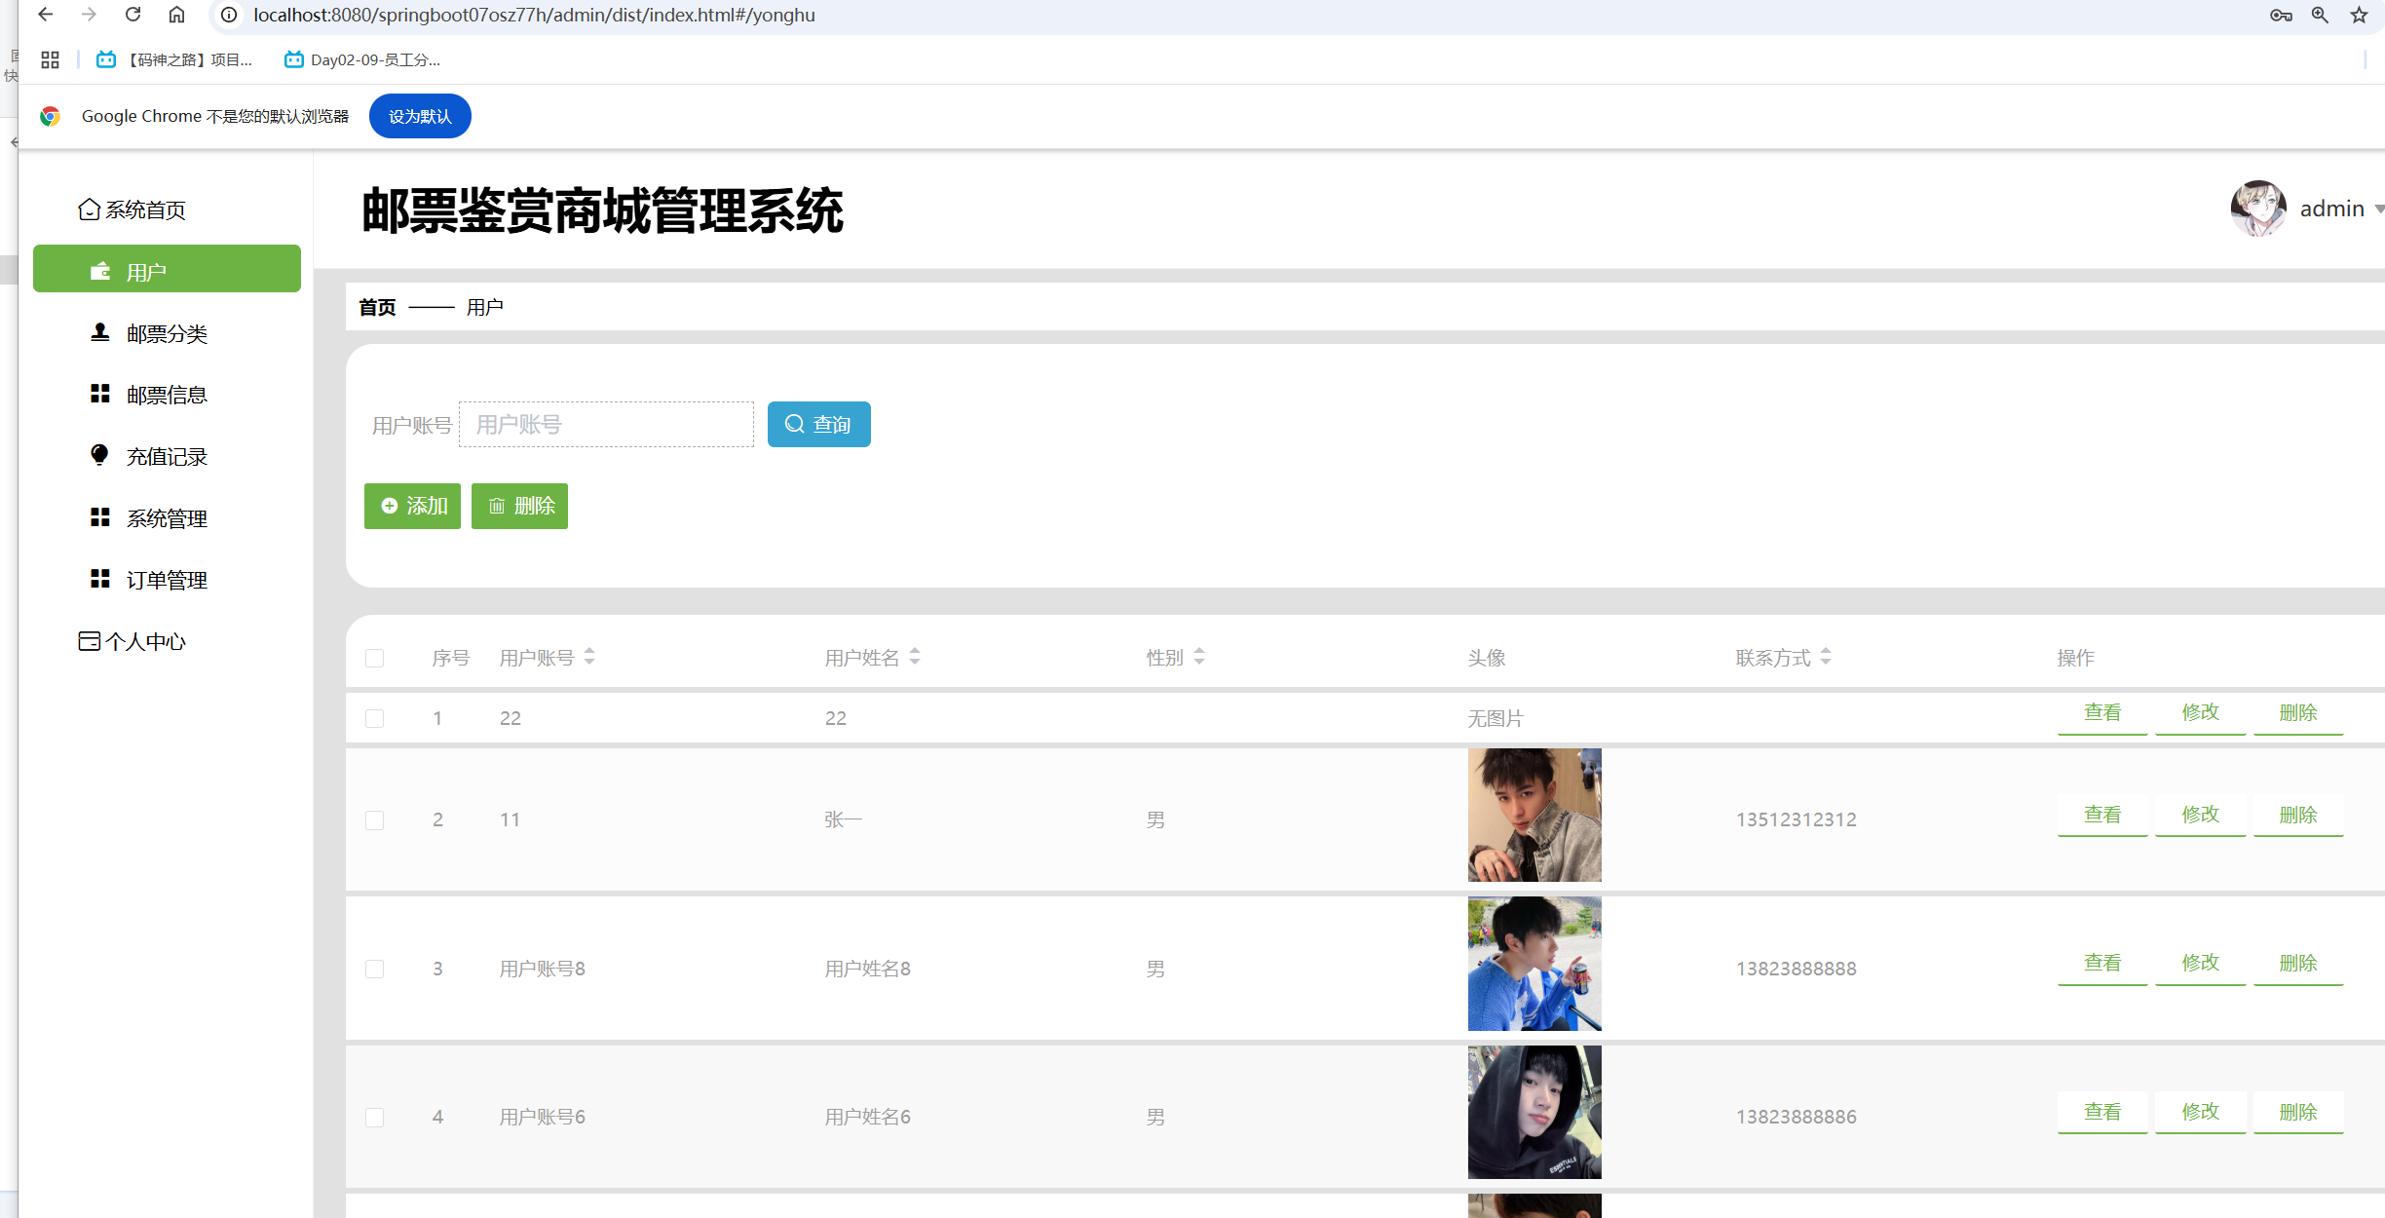Check the checkbox for row 1
The height and width of the screenshot is (1218, 2385).
coord(374,718)
